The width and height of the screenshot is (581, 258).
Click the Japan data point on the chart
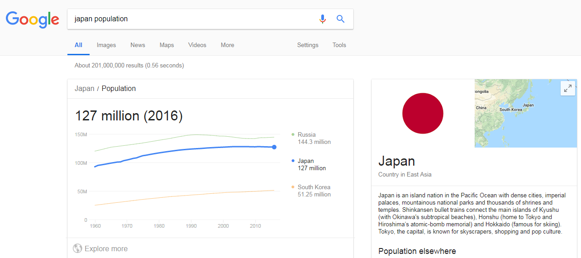[x=274, y=147]
